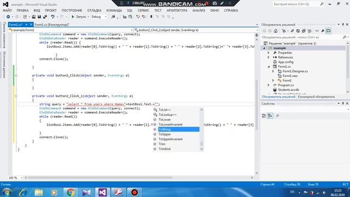Open the СПРАВКА menu
350x197 pixels.
[231, 10]
